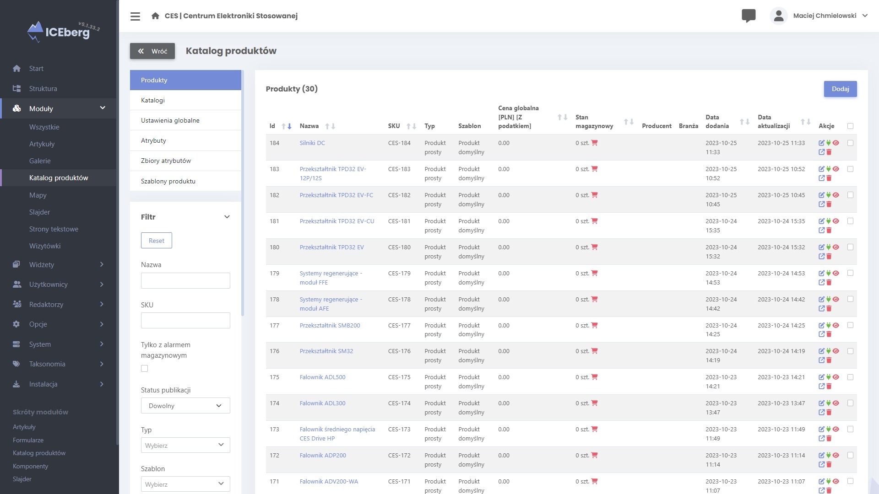This screenshot has height=494, width=879.
Task: Switch to Katalogi tab
Action: 185,100
